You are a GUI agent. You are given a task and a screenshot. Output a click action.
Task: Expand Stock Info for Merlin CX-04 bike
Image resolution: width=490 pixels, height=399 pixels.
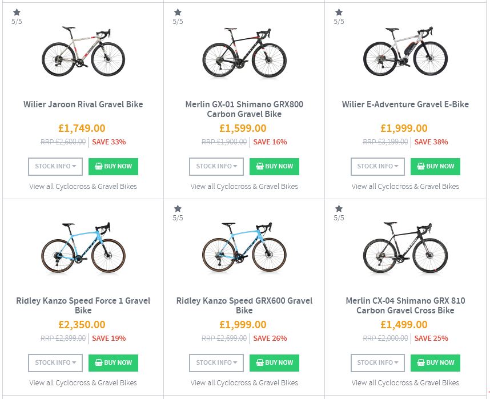click(377, 362)
